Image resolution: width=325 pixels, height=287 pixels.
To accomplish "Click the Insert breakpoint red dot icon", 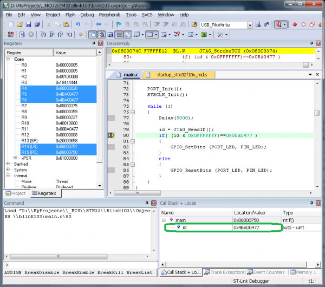I will click(295, 24).
